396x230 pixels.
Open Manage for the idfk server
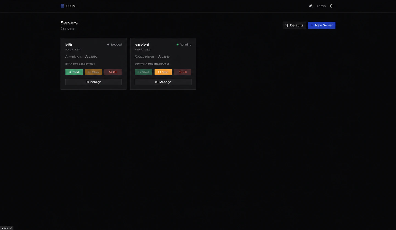pos(94,82)
